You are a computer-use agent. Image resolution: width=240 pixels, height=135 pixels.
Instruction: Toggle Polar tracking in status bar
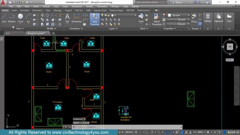pos(152,132)
